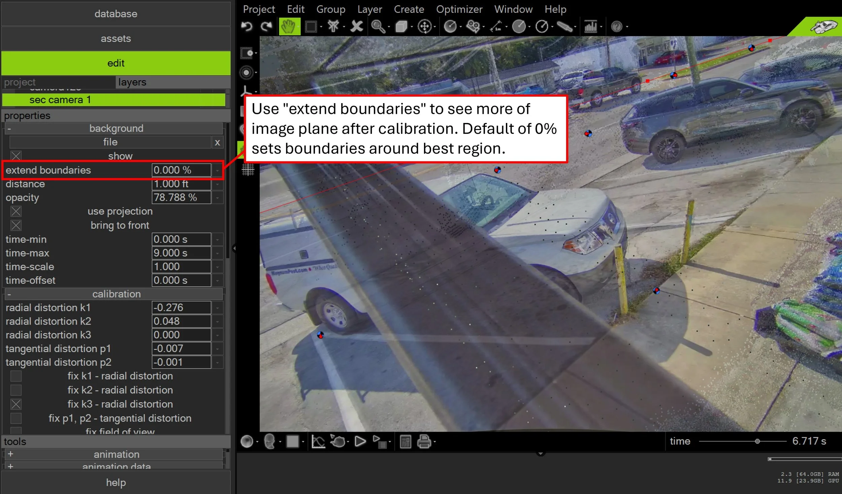This screenshot has width=842, height=494.
Task: Open dropdown arrow next to opacity value
Action: coord(218,197)
